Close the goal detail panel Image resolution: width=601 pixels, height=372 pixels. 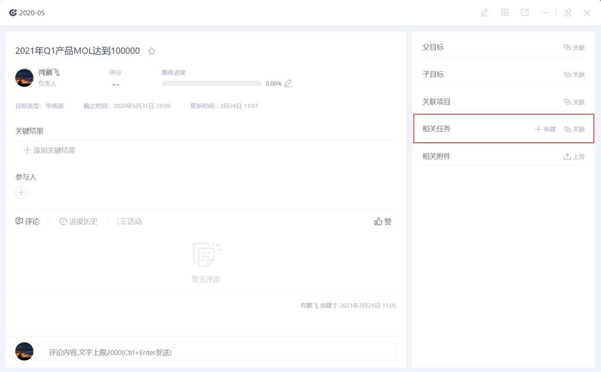pos(587,13)
